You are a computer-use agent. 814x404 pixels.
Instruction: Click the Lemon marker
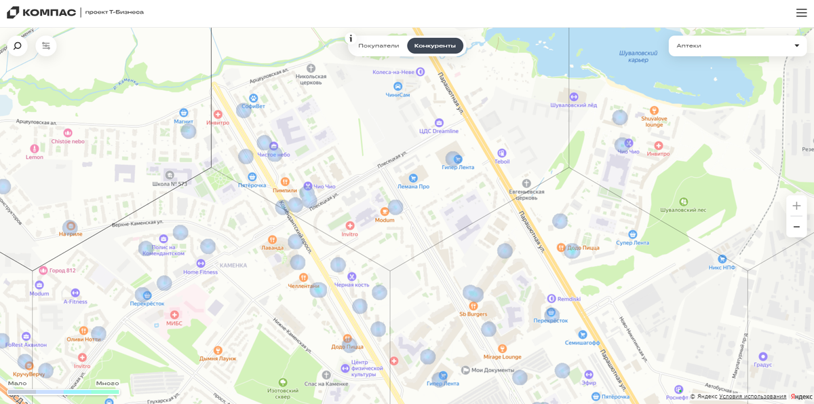[x=34, y=148]
